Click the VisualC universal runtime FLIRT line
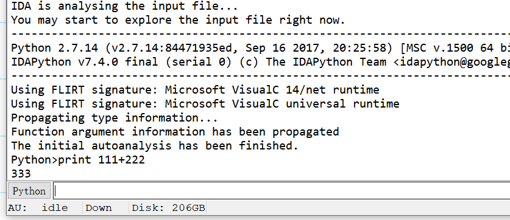 click(x=205, y=104)
